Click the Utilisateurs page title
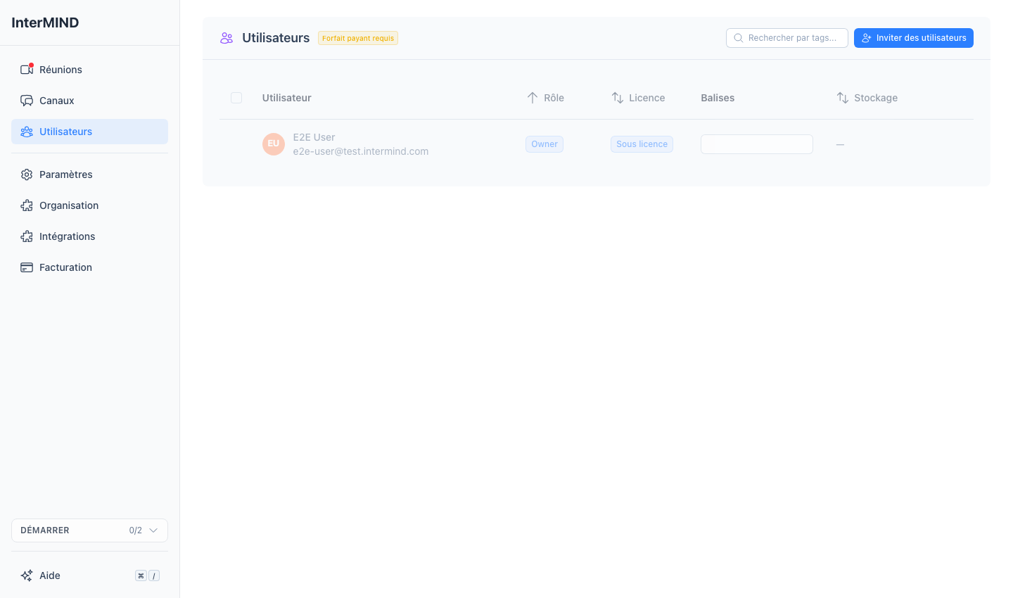Viewport: 1013px width, 598px height. (x=276, y=38)
